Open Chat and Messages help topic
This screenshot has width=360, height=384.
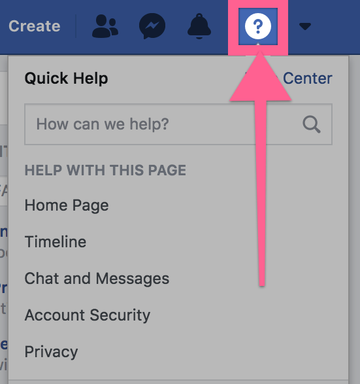point(97,279)
